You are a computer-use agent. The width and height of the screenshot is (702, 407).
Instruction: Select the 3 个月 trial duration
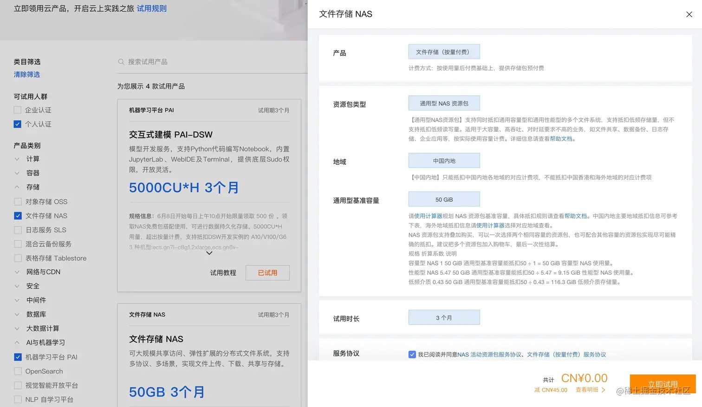(x=443, y=317)
